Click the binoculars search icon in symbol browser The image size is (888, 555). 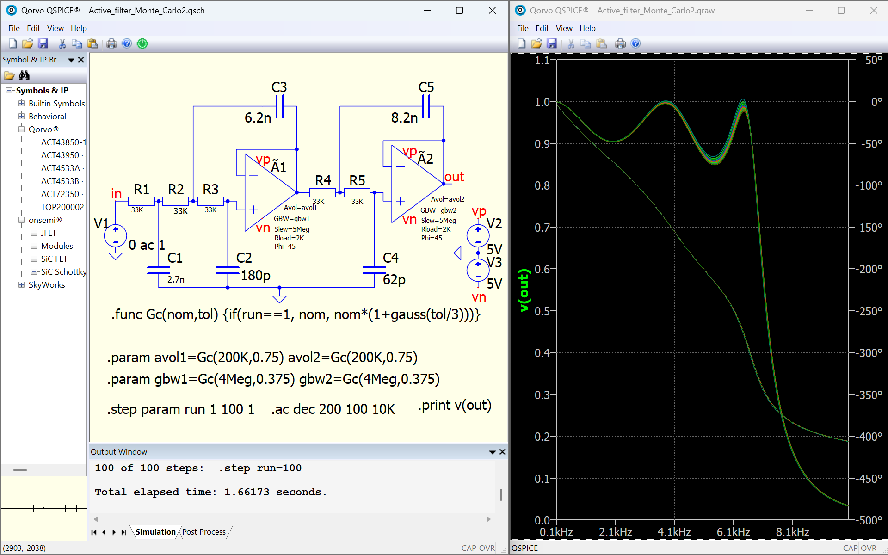point(24,75)
